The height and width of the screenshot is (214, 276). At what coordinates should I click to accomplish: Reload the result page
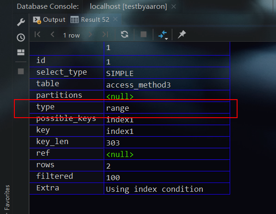125,34
